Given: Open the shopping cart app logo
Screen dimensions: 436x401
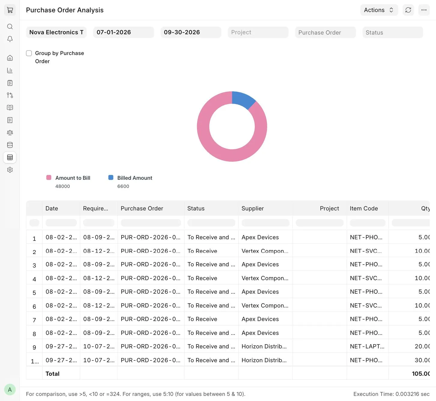Looking at the screenshot, I should pos(10,10).
